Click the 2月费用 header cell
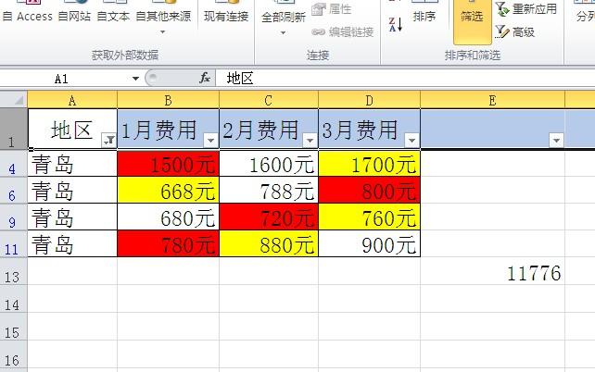Screen dimensions: 595x372 269,130
